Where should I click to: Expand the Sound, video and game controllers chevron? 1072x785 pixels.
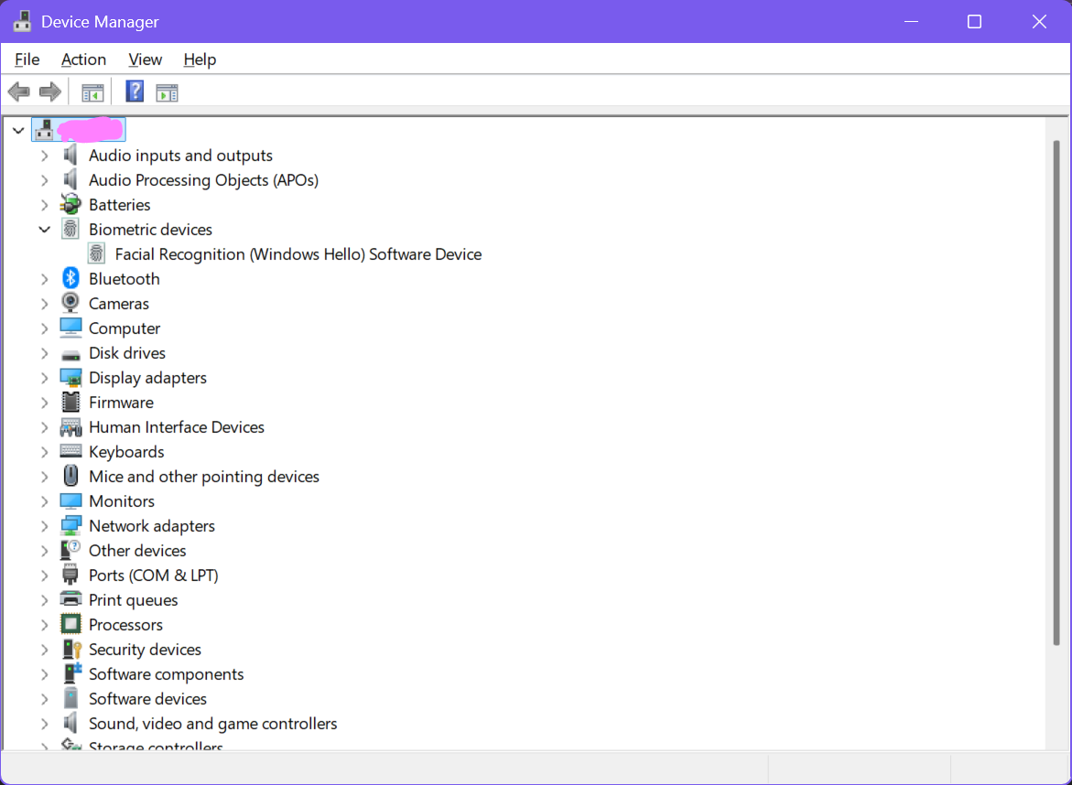tap(45, 724)
